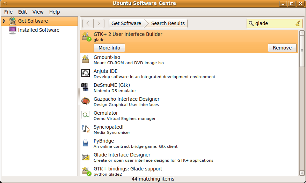Click the 44 matching items status text
This screenshot has height=183, width=306.
click(x=153, y=179)
